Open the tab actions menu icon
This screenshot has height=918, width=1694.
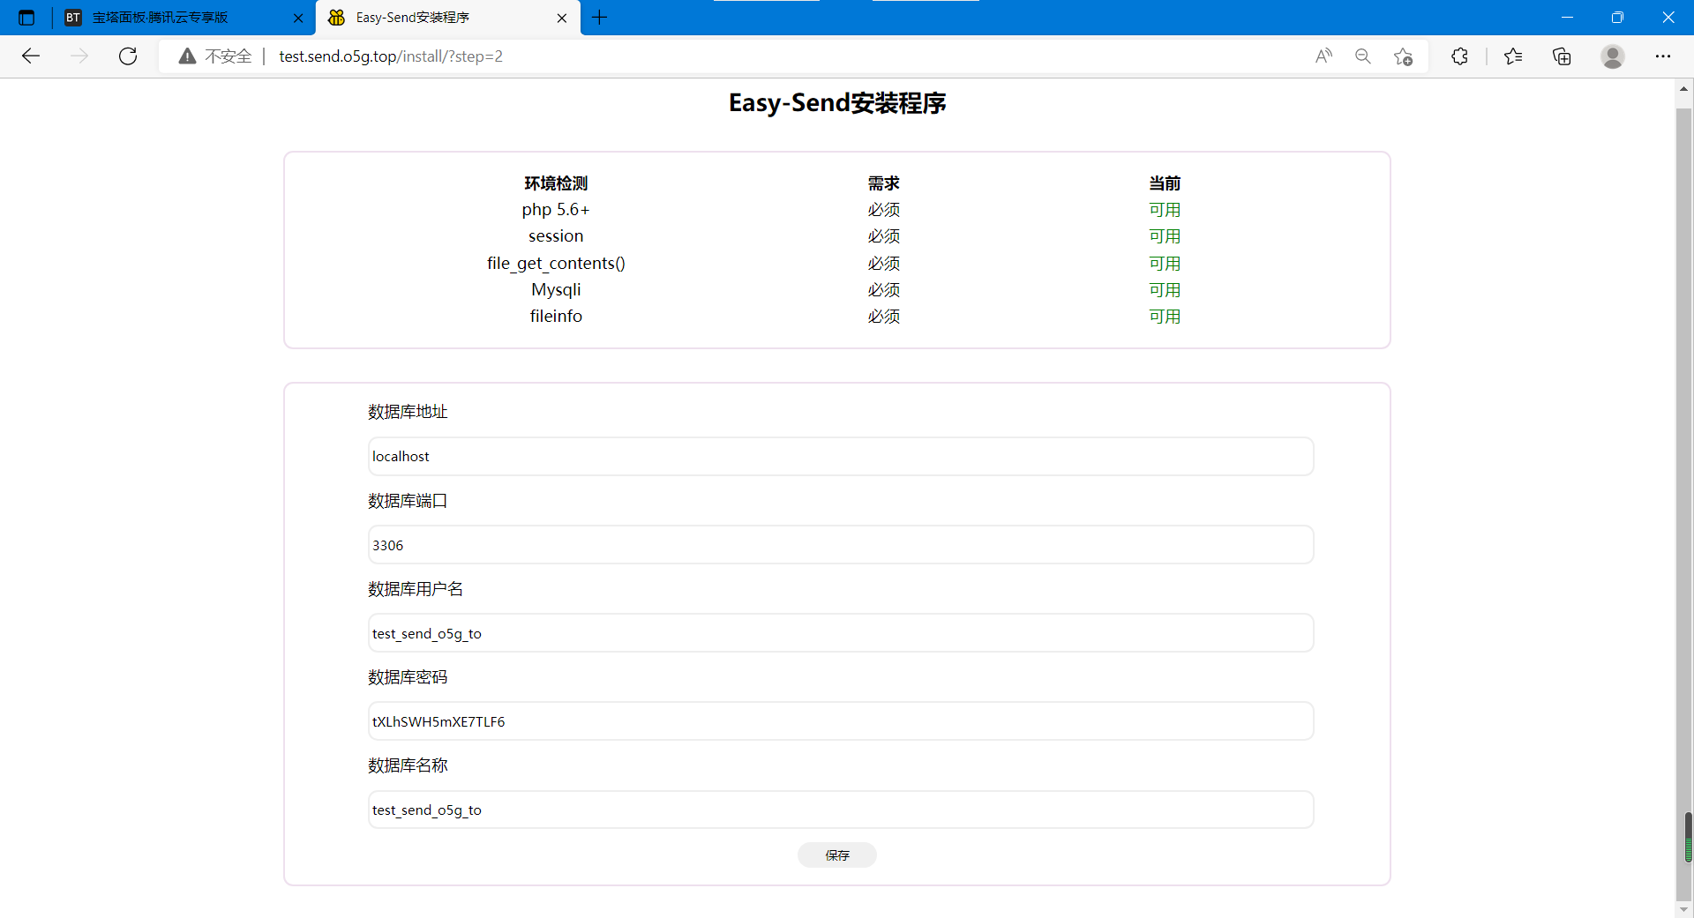pyautogui.click(x=26, y=18)
